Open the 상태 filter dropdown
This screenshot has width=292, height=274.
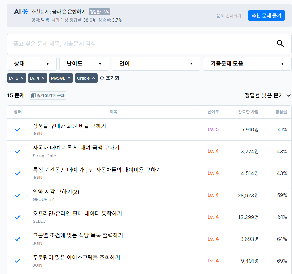tap(32, 64)
